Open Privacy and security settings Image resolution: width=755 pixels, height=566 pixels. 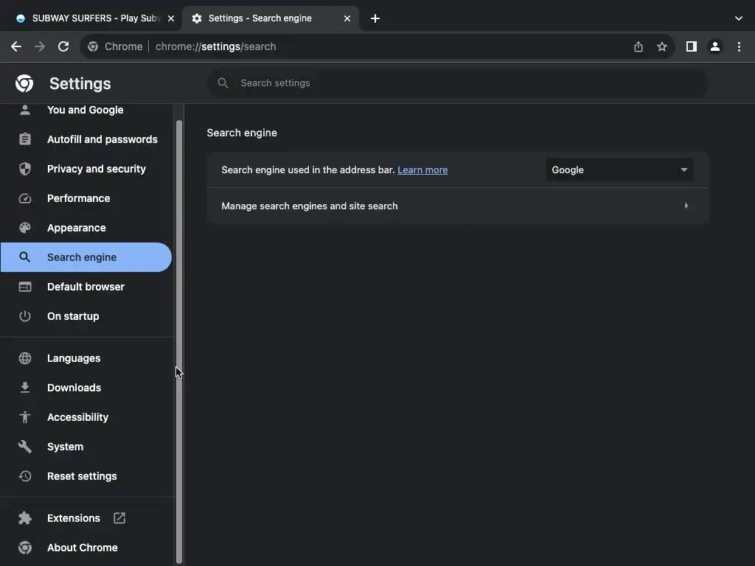(x=96, y=169)
